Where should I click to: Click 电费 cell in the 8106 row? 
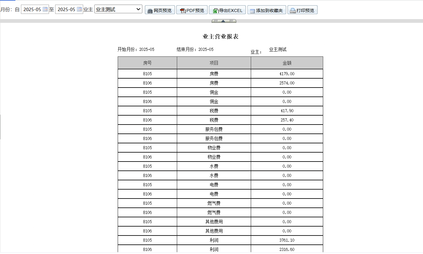click(214, 194)
